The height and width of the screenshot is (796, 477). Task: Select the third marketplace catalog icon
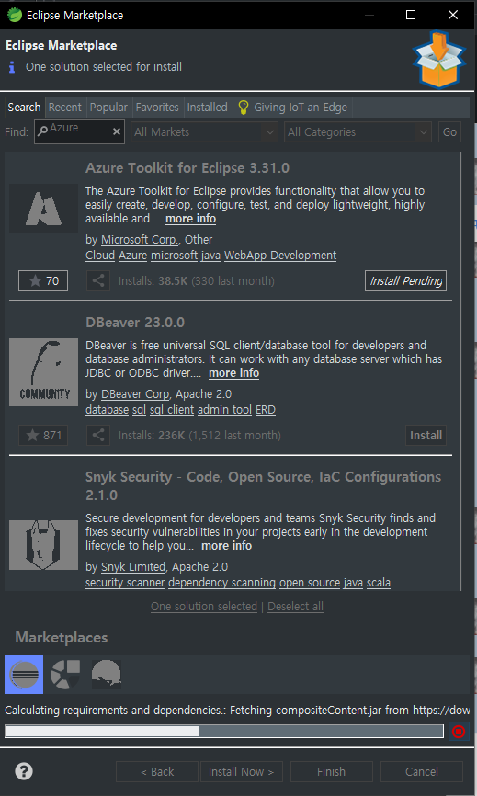pyautogui.click(x=106, y=675)
